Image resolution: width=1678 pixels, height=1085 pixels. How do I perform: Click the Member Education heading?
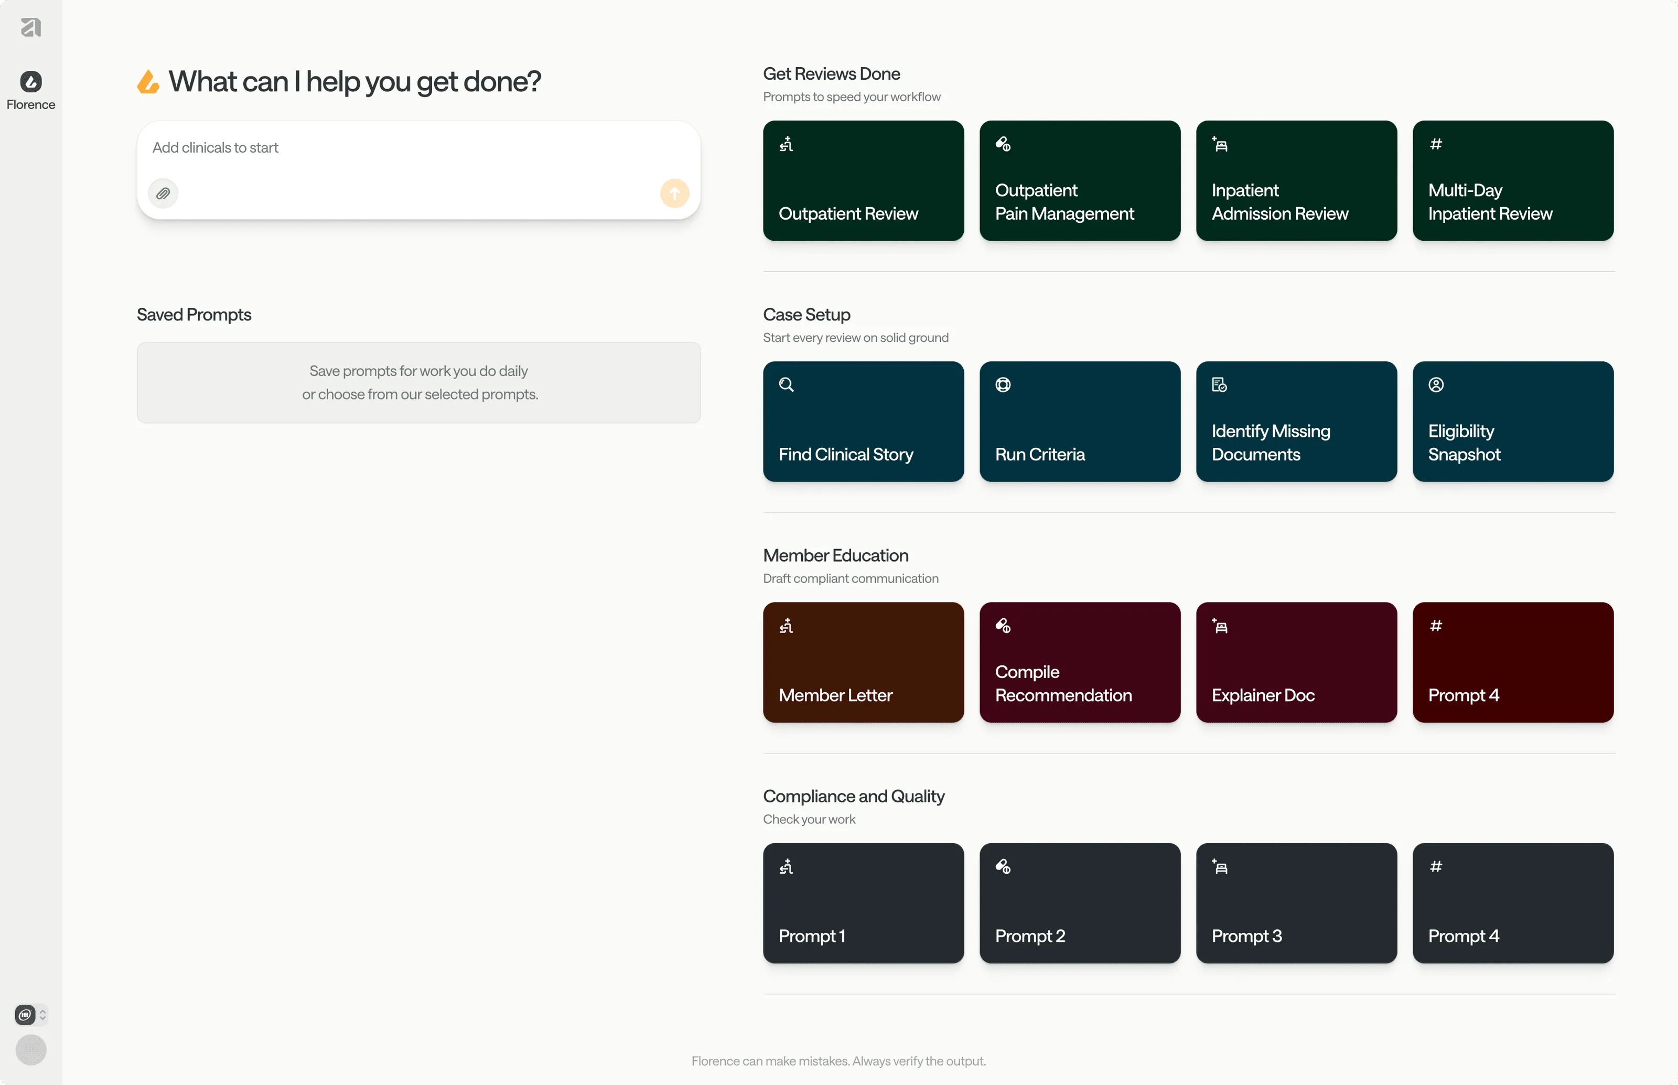[835, 556]
